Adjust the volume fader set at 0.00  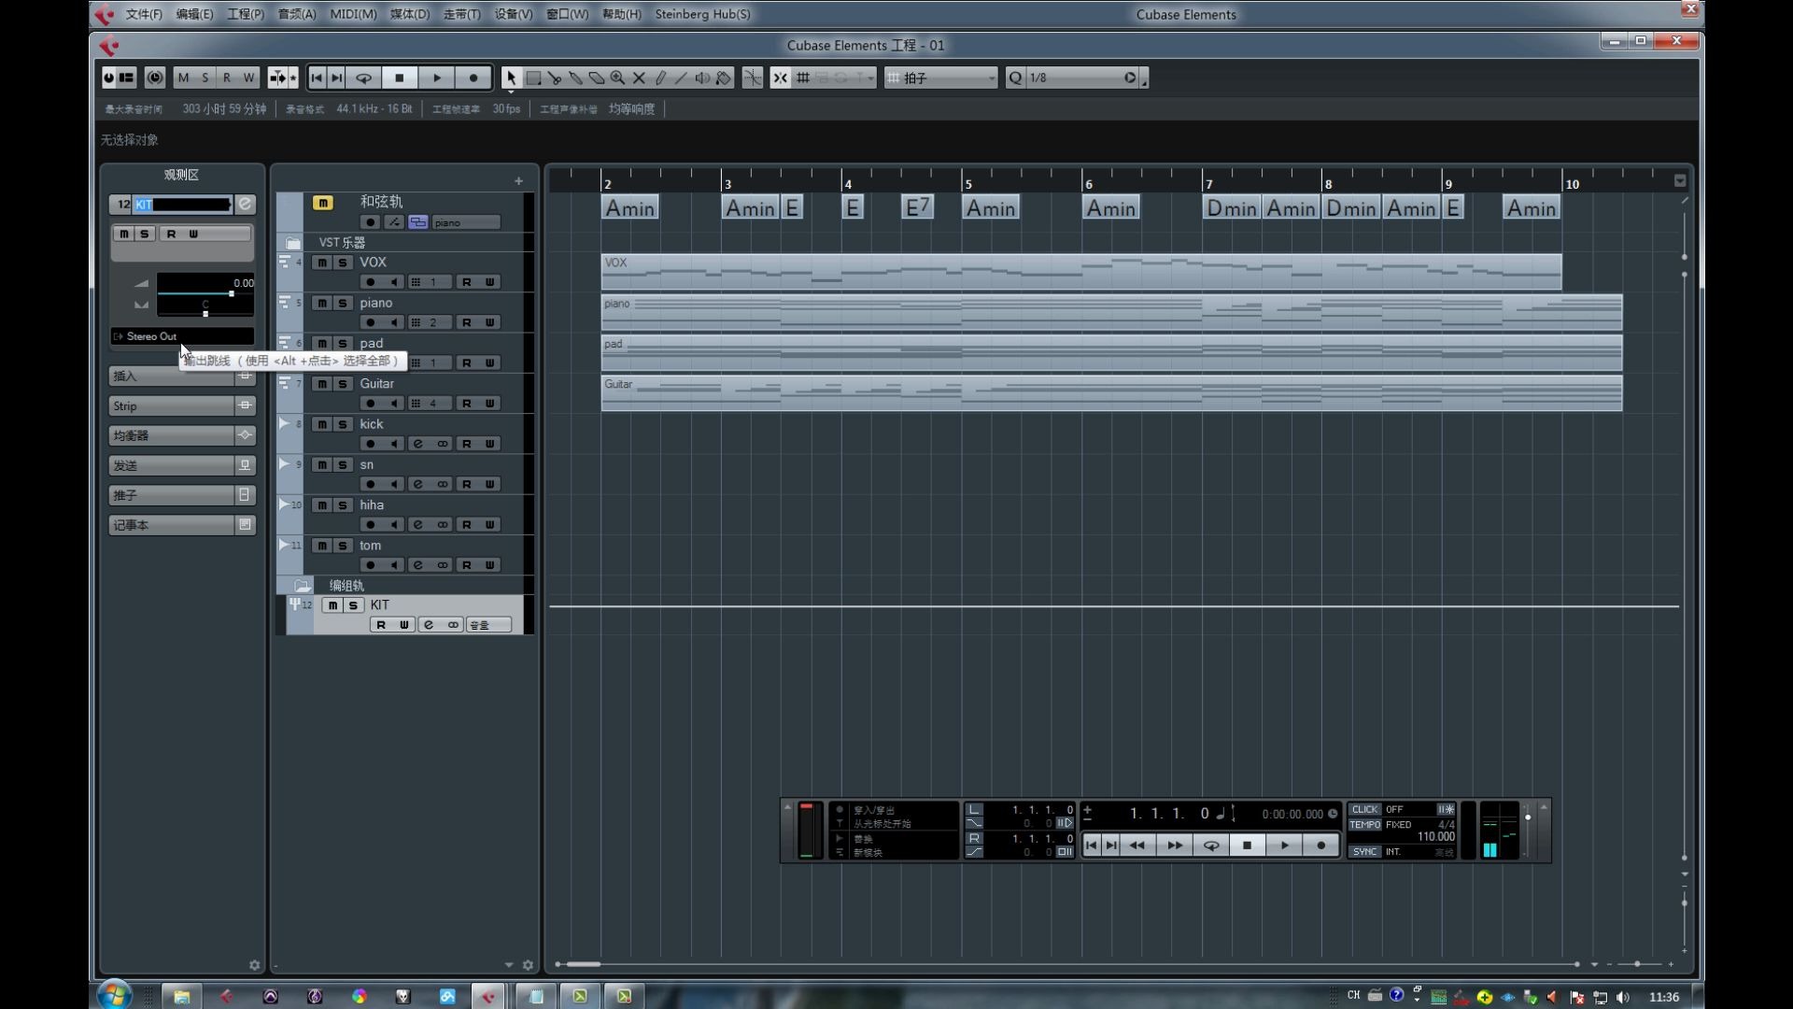231,294
